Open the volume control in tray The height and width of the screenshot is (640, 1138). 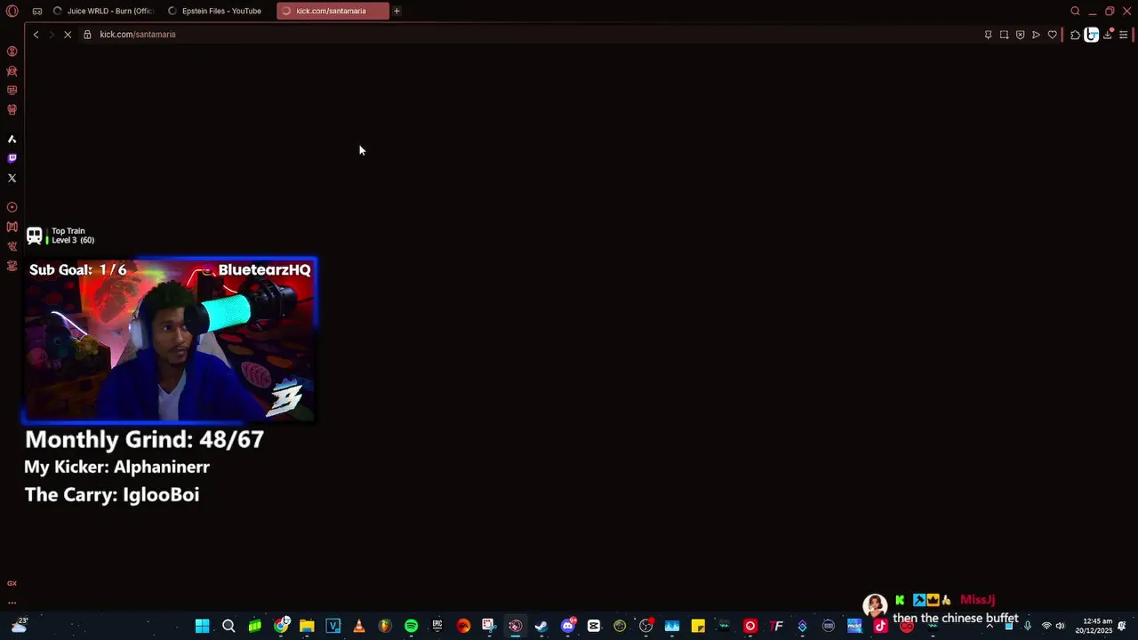[x=1060, y=626]
